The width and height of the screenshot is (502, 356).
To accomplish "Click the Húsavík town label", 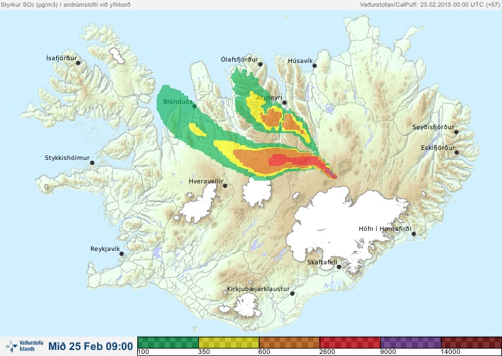I will click(x=300, y=61).
